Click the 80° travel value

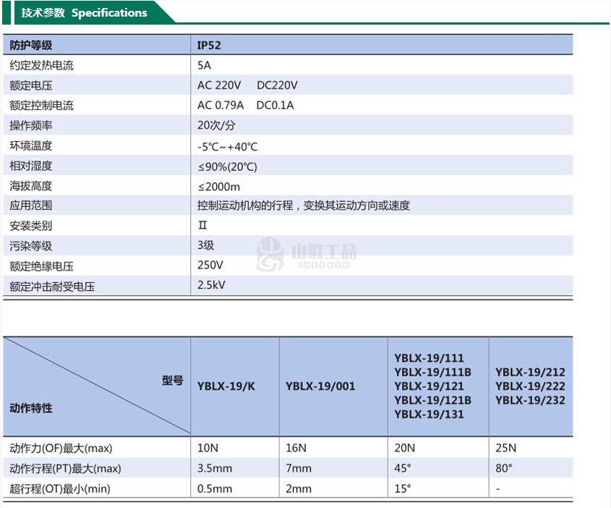(504, 468)
